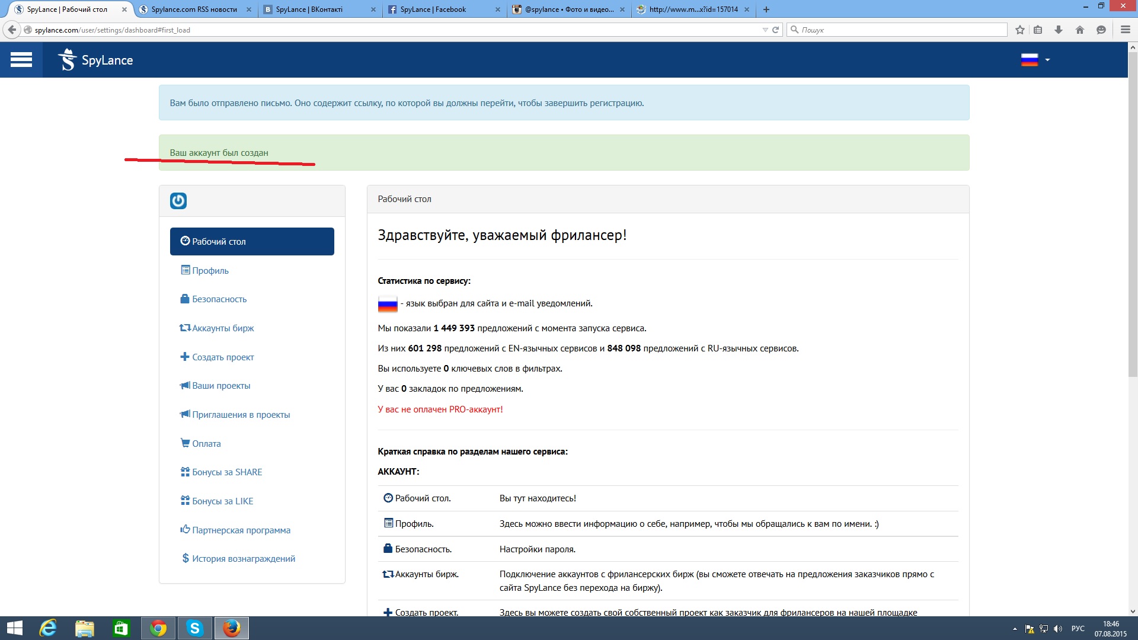Click Firefox bookmark star icon

[1020, 30]
